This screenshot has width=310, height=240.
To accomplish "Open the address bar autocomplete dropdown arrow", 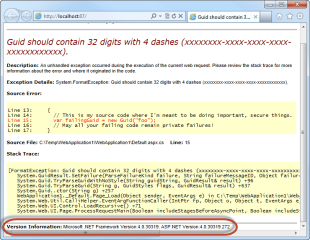I will (160, 16).
